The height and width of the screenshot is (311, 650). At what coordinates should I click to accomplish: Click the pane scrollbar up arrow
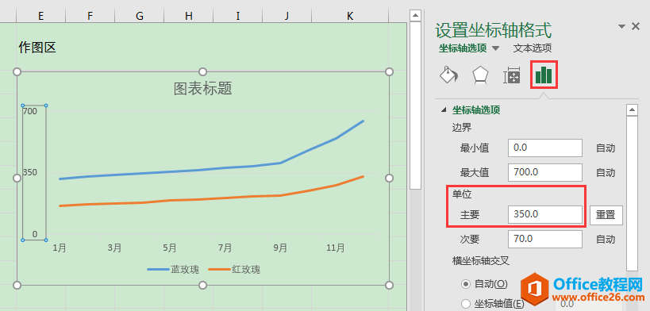(632, 110)
